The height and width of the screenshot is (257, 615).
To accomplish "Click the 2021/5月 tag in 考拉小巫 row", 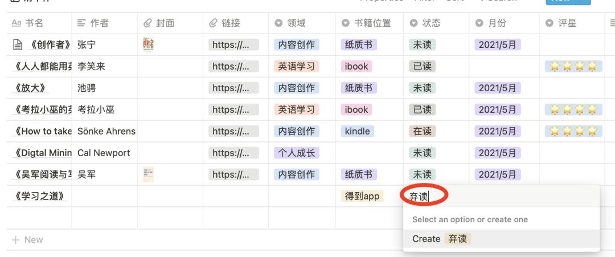I will click(498, 109).
